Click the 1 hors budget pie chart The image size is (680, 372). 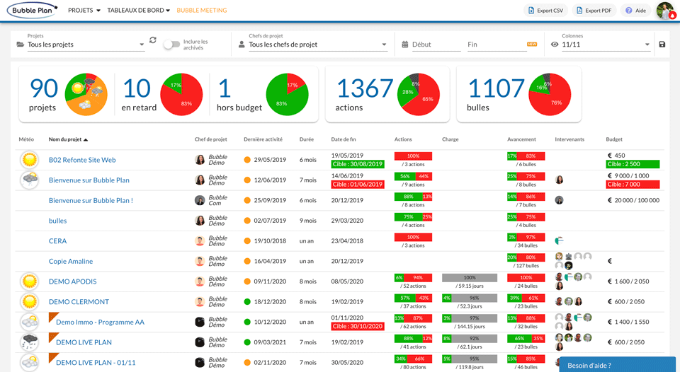[287, 94]
